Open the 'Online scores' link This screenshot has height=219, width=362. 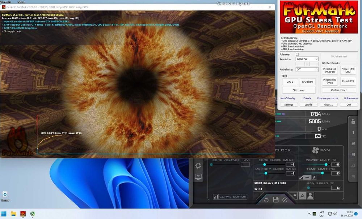pyautogui.click(x=351, y=98)
